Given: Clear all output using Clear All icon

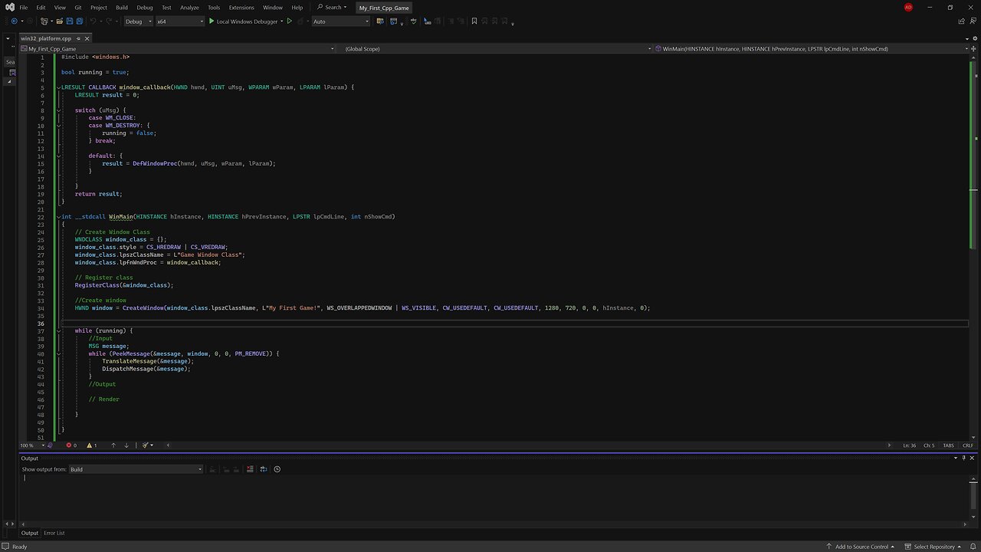Looking at the screenshot, I should pos(250,469).
